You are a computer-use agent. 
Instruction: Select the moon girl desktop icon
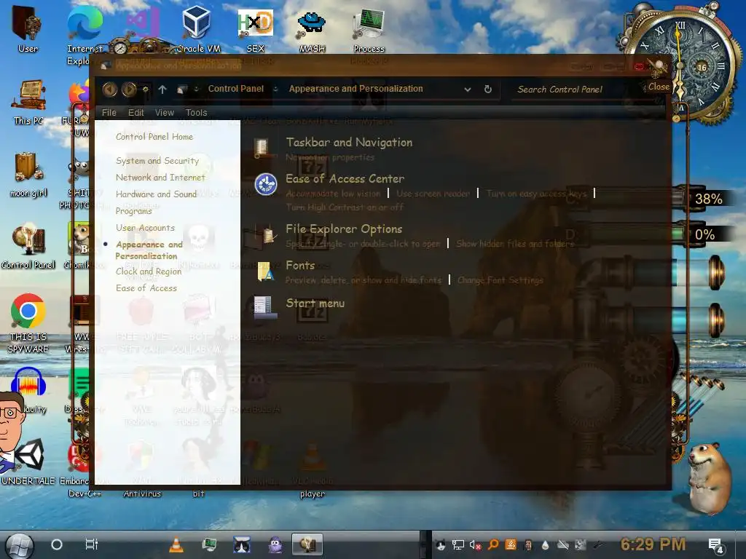click(28, 175)
